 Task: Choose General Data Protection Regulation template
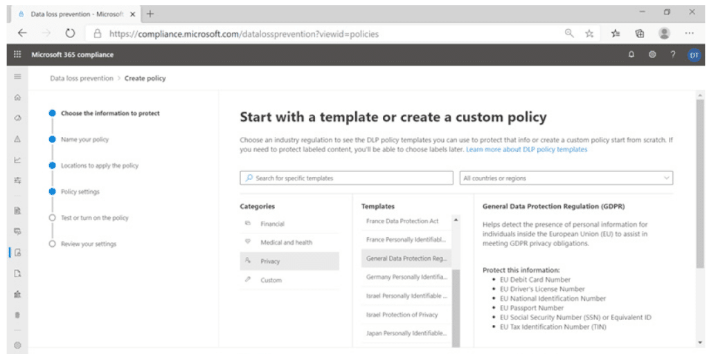pyautogui.click(x=406, y=259)
